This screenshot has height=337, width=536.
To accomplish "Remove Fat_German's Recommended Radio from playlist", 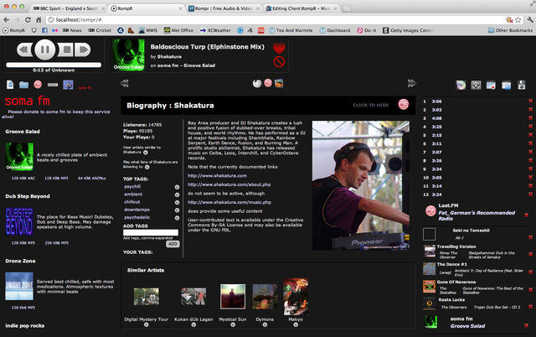I will pos(527,215).
